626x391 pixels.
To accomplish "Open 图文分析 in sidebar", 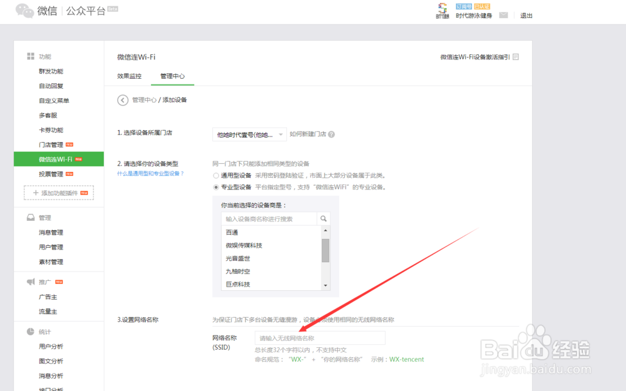I will tap(51, 362).
